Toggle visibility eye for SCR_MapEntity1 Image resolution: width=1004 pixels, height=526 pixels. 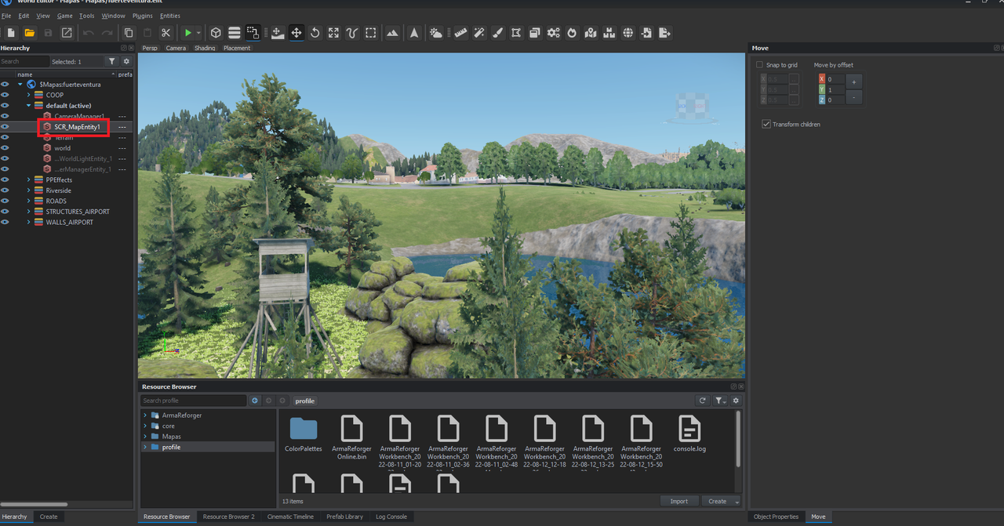(x=5, y=127)
